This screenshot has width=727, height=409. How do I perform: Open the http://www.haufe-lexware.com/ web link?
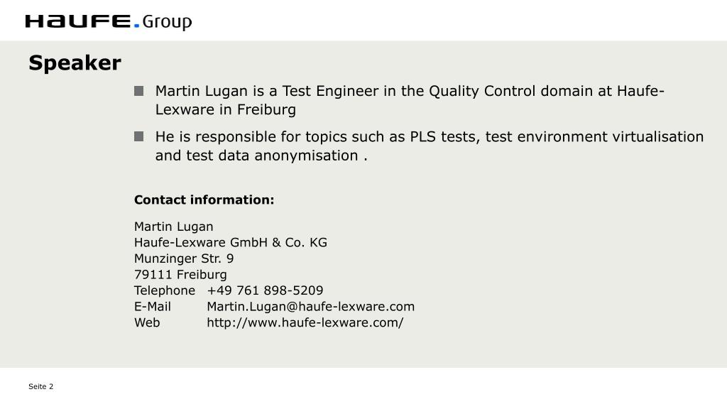(305, 323)
